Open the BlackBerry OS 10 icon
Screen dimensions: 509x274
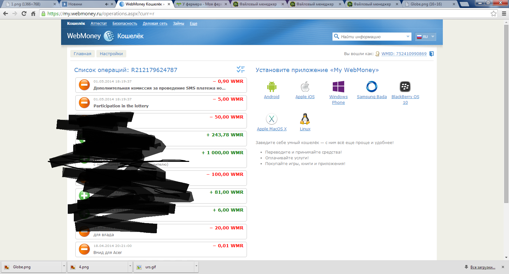click(405, 87)
